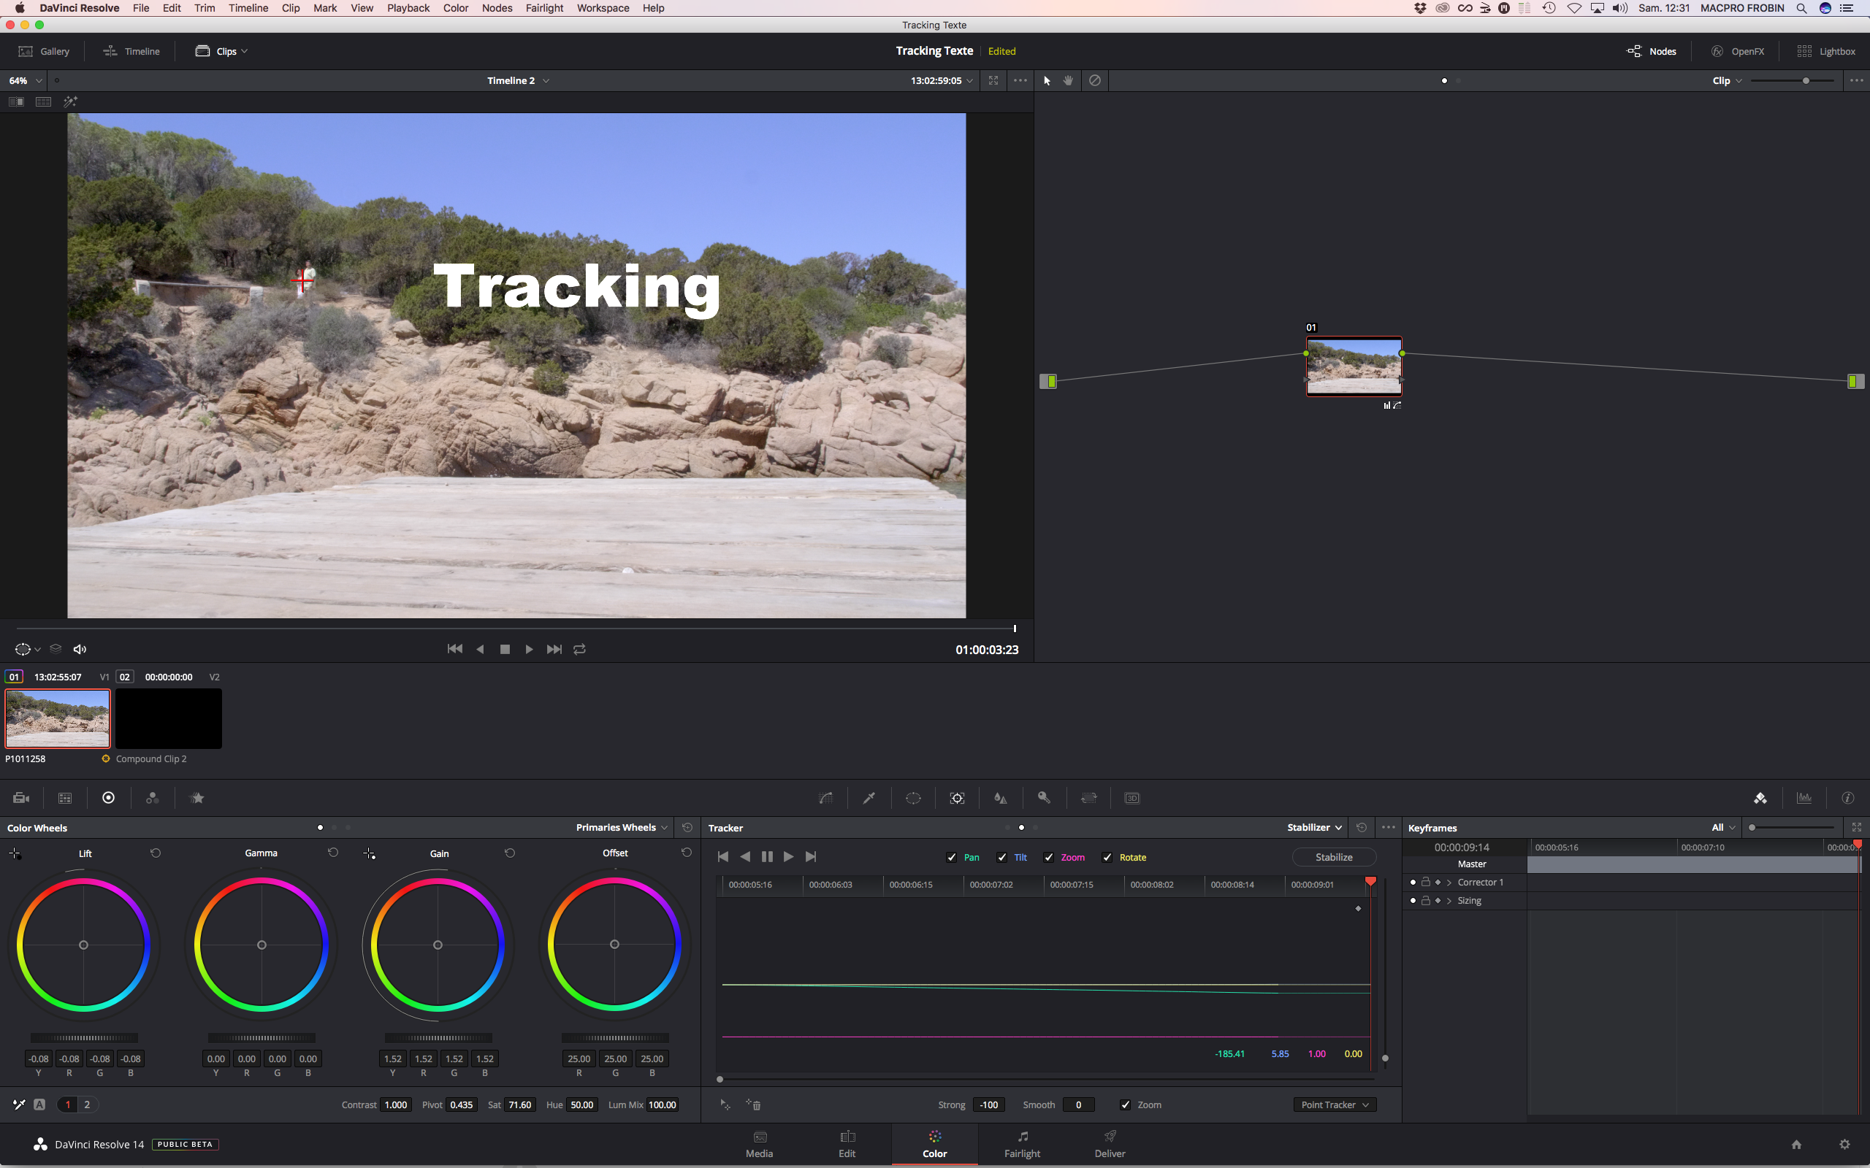This screenshot has width=1870, height=1168.
Task: Open the Camera Raw panel
Action: [x=21, y=797]
